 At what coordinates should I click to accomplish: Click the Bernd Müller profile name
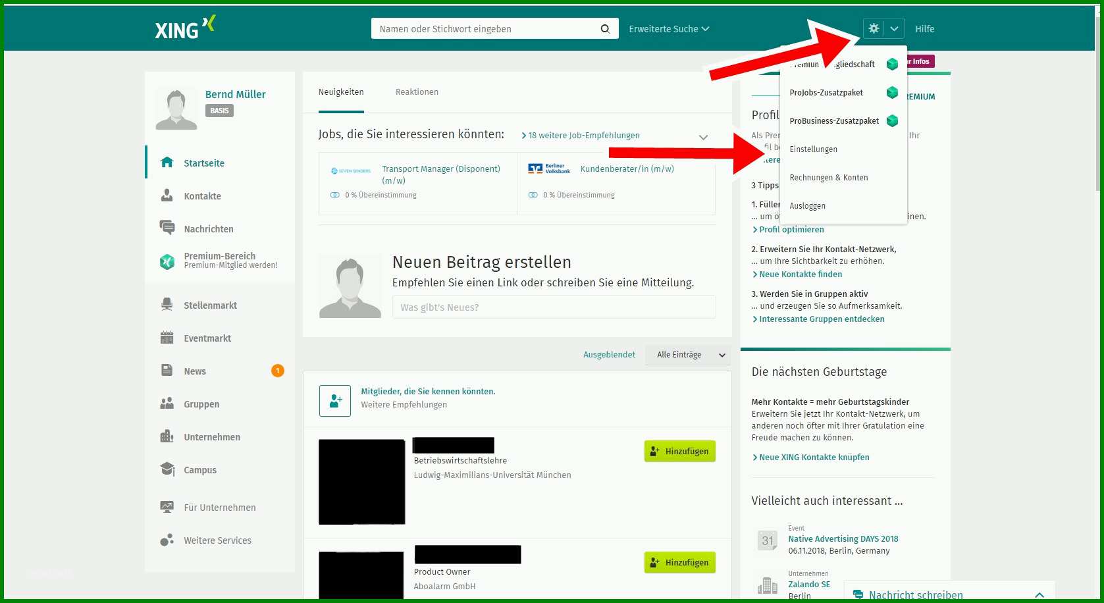click(235, 94)
